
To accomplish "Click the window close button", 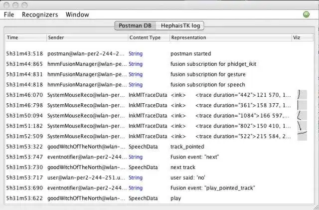I will pos(6,5).
